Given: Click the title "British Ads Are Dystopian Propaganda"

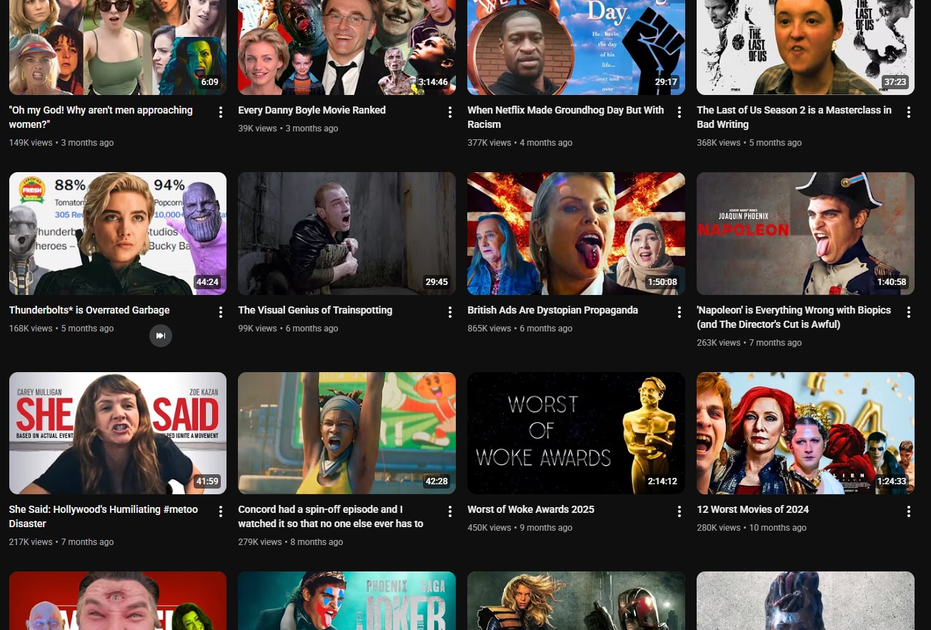Looking at the screenshot, I should click(552, 310).
